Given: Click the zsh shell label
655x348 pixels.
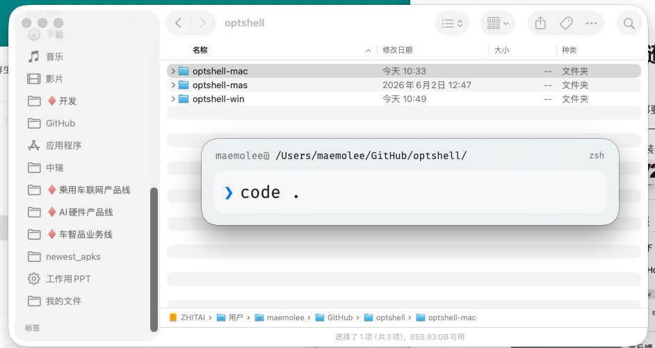Looking at the screenshot, I should (x=597, y=156).
